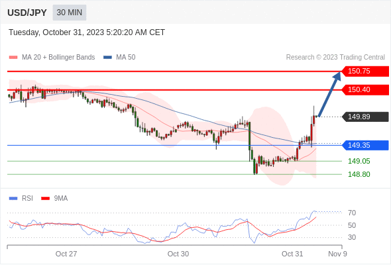Screen dimensions: 391x265
Task: Click the 149.05 support level label
Action: [359, 161]
